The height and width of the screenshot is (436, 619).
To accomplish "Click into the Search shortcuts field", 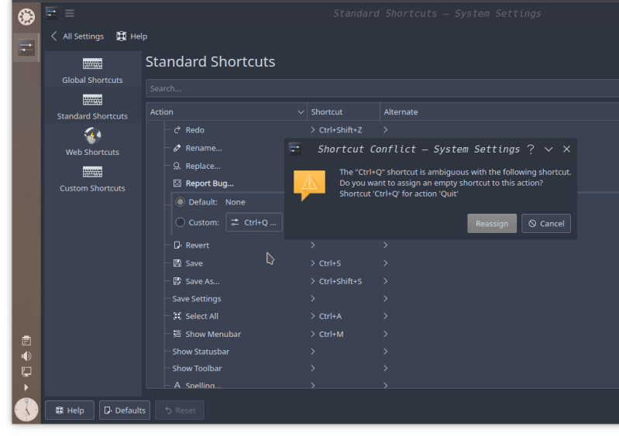I will tap(382, 88).
